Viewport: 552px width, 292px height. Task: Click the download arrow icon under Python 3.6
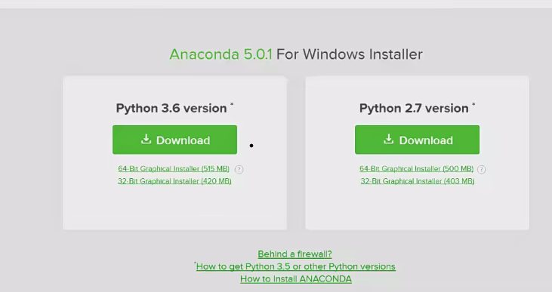point(146,140)
